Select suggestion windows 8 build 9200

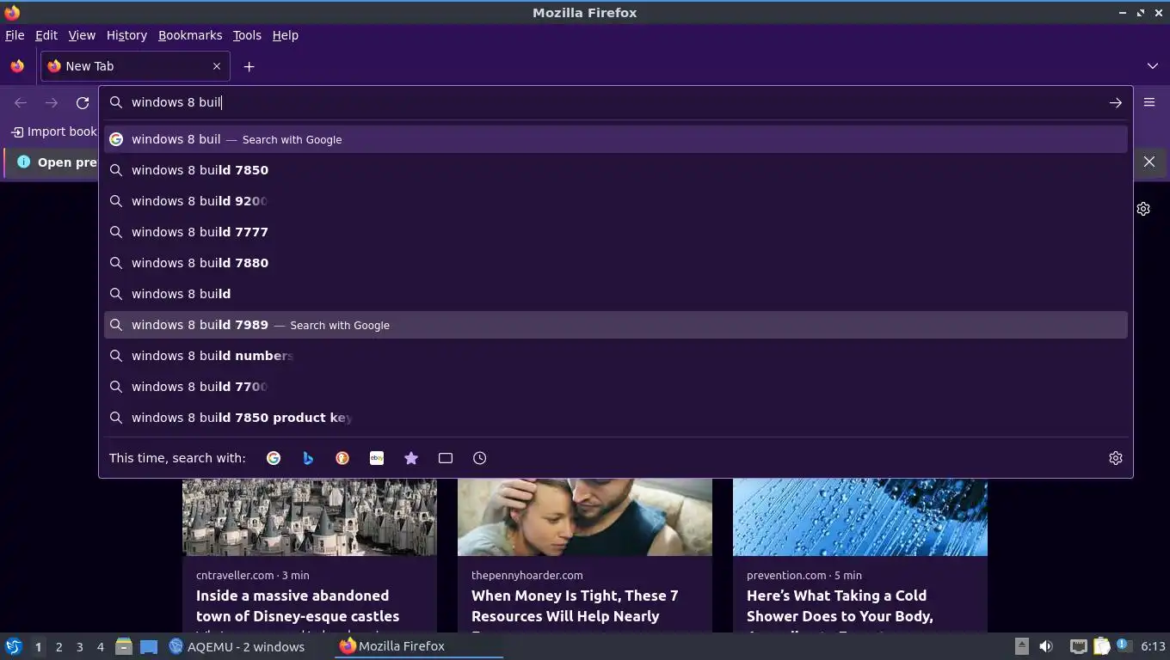tap(616, 201)
